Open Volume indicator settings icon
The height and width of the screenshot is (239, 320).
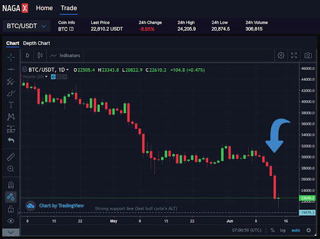pyautogui.click(x=59, y=77)
